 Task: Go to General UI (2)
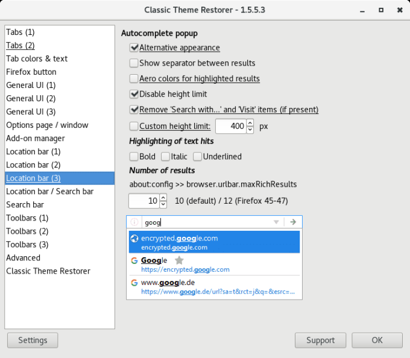60,98
